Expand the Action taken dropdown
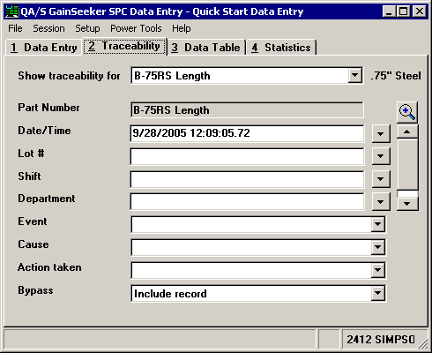 coord(378,270)
